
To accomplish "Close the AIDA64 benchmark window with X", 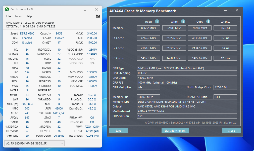I will click(237, 10).
